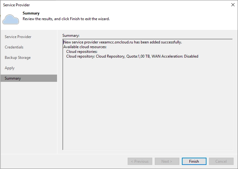Click the 'Cloud repositories:' line
Image resolution: width=238 pixels, height=169 pixels.
pos(82,52)
